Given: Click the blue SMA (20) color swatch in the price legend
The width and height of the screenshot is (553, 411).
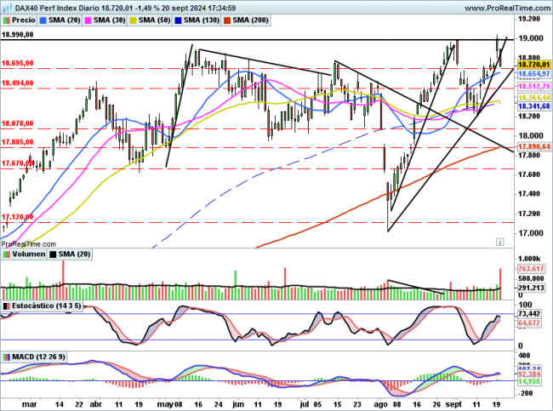Looking at the screenshot, I should click(43, 20).
